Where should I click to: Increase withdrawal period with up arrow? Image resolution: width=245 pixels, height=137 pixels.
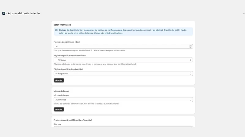[190, 45]
